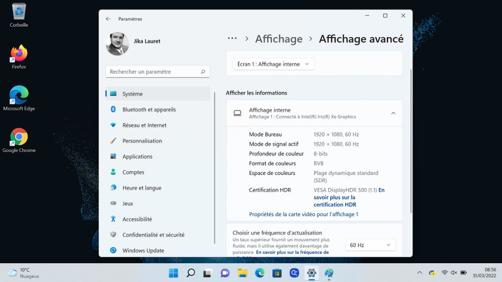Expand the breadcrumb ellipsis menu
This screenshot has width=502, height=282.
click(x=232, y=39)
